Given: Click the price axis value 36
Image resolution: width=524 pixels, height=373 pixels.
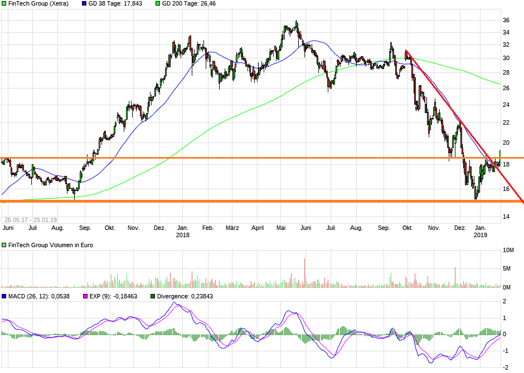Looking at the screenshot, I should point(506,21).
